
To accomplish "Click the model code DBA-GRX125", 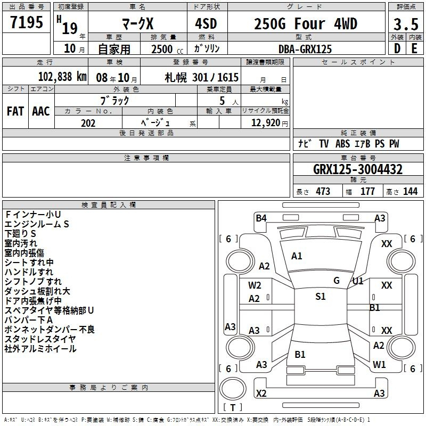I will [305, 49].
